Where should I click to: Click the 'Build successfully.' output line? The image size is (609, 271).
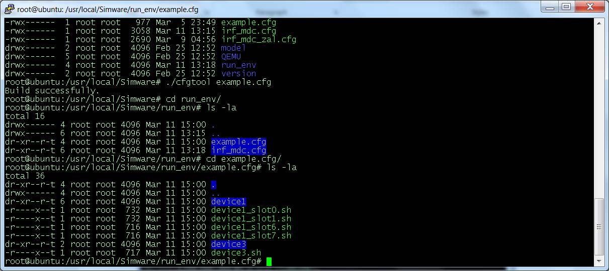click(52, 91)
